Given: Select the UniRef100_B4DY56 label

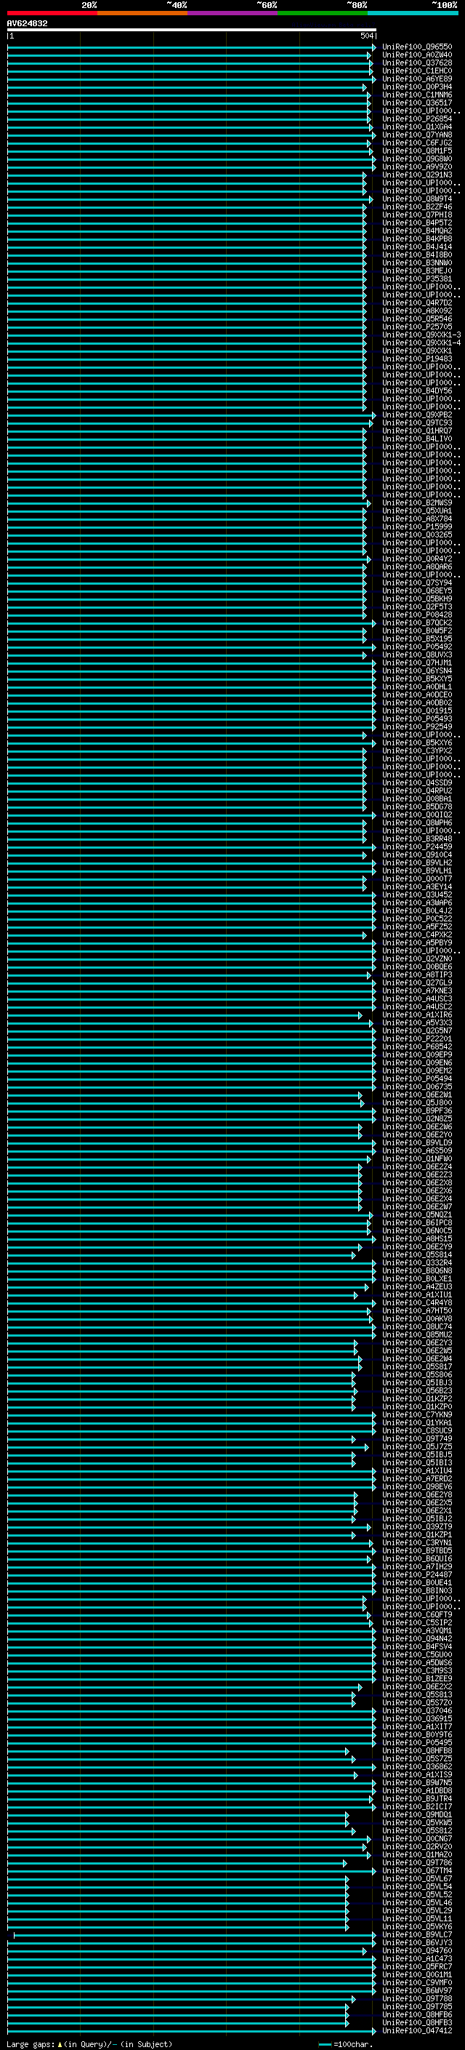Looking at the screenshot, I should [x=417, y=391].
